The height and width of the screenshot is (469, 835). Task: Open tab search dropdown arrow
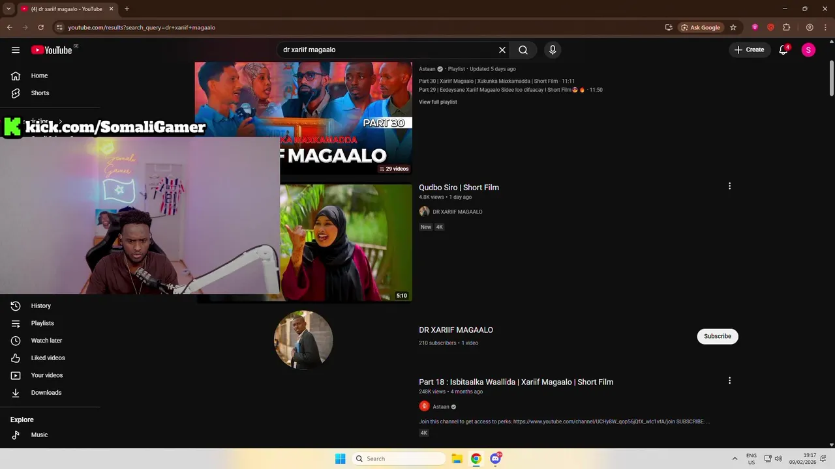[x=8, y=8]
